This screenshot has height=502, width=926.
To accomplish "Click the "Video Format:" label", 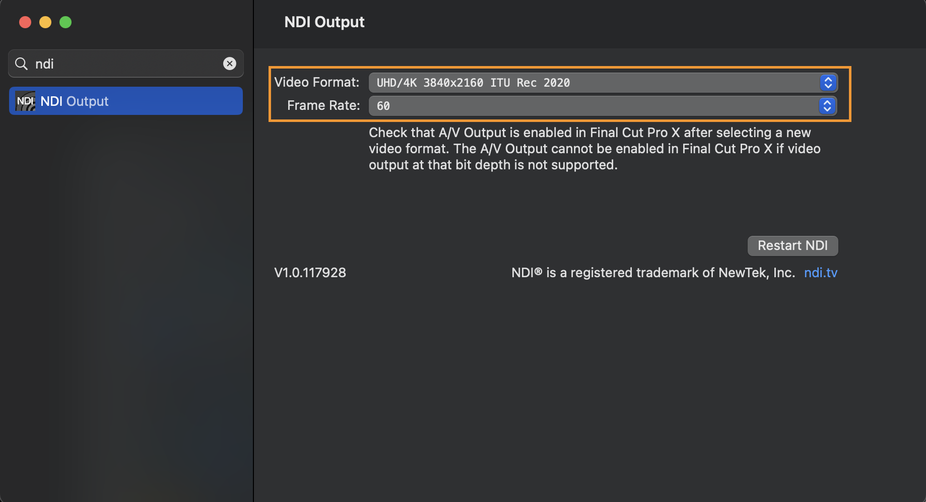I will tap(317, 82).
